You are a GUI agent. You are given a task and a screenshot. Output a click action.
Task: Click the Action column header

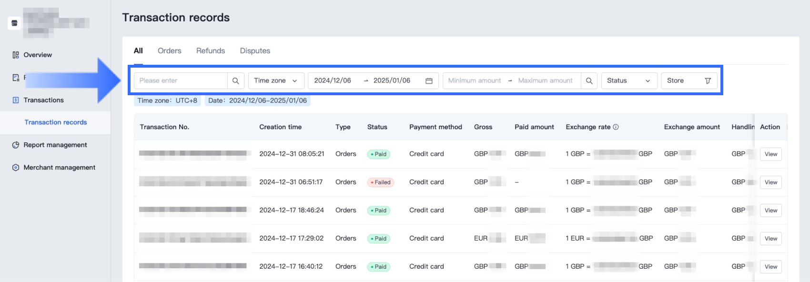(770, 127)
